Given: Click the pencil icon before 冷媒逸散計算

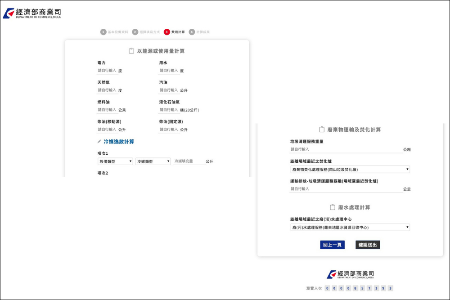Looking at the screenshot, I should click(x=99, y=141).
